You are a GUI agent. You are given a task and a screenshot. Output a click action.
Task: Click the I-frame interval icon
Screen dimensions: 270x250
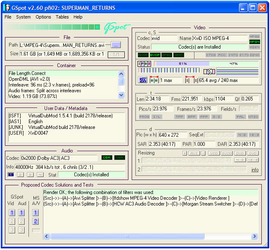(192, 79)
